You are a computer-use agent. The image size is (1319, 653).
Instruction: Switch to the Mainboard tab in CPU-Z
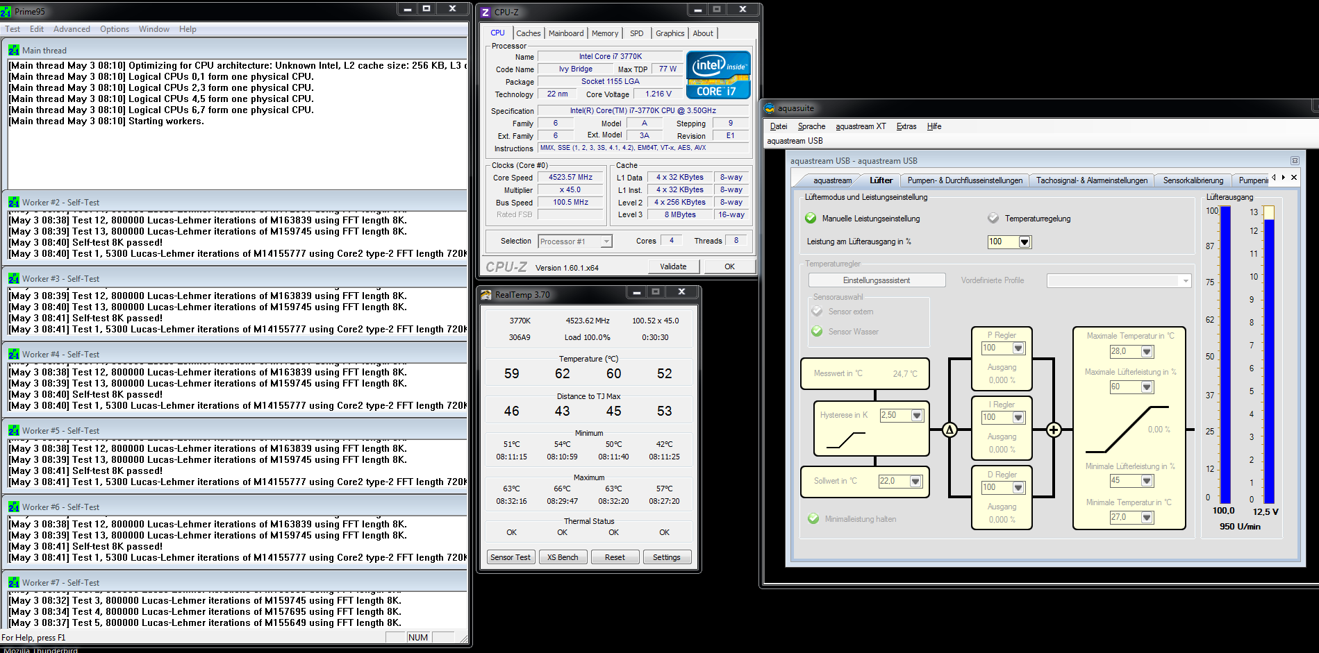tap(566, 33)
